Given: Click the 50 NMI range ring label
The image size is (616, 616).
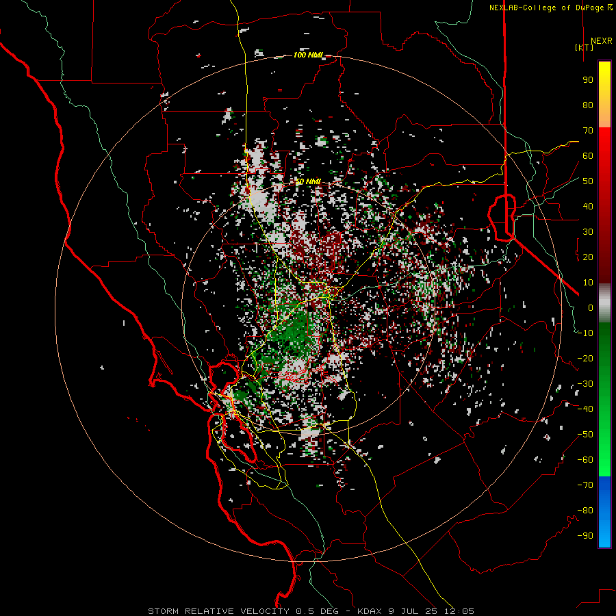Looking at the screenshot, I should point(308,182).
